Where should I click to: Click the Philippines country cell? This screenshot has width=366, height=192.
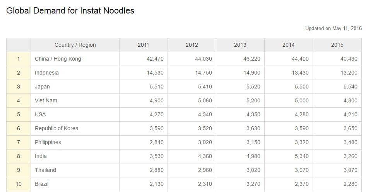coord(48,142)
